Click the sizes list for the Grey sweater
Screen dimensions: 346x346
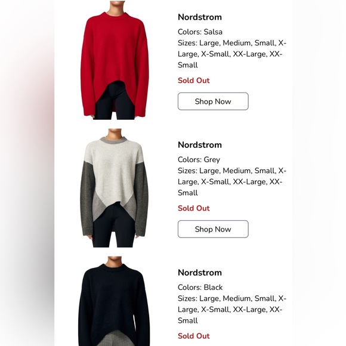(232, 182)
